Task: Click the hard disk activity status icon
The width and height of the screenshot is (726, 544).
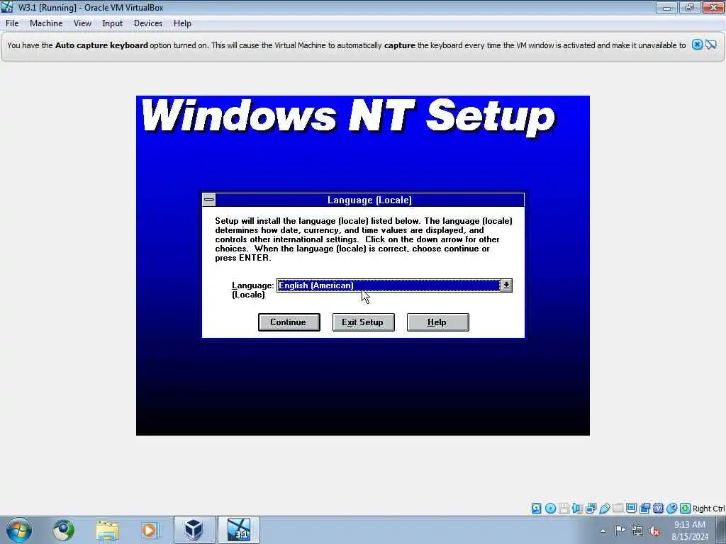Action: (x=536, y=509)
